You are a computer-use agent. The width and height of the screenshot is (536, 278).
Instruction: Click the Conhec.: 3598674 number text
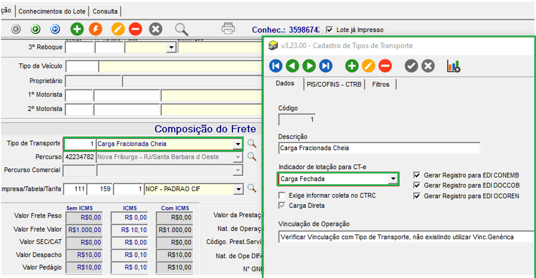pos(285,30)
